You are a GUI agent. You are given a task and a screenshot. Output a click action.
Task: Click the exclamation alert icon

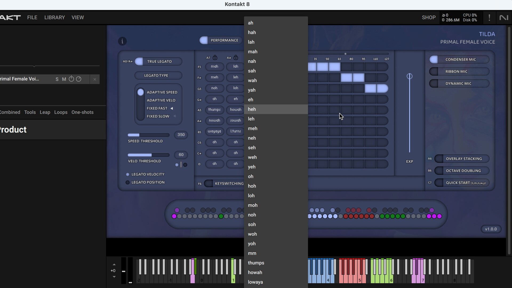[x=489, y=18]
